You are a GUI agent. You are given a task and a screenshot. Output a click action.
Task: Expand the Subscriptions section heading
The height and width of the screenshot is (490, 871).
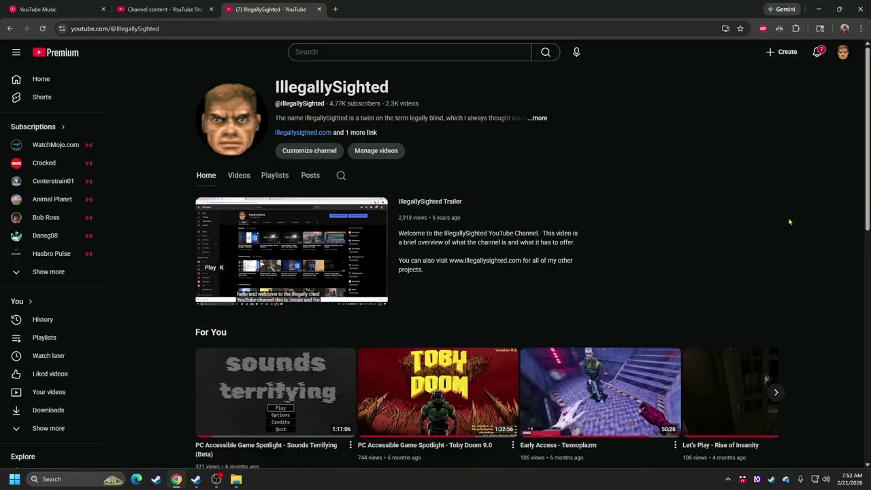coord(38,127)
